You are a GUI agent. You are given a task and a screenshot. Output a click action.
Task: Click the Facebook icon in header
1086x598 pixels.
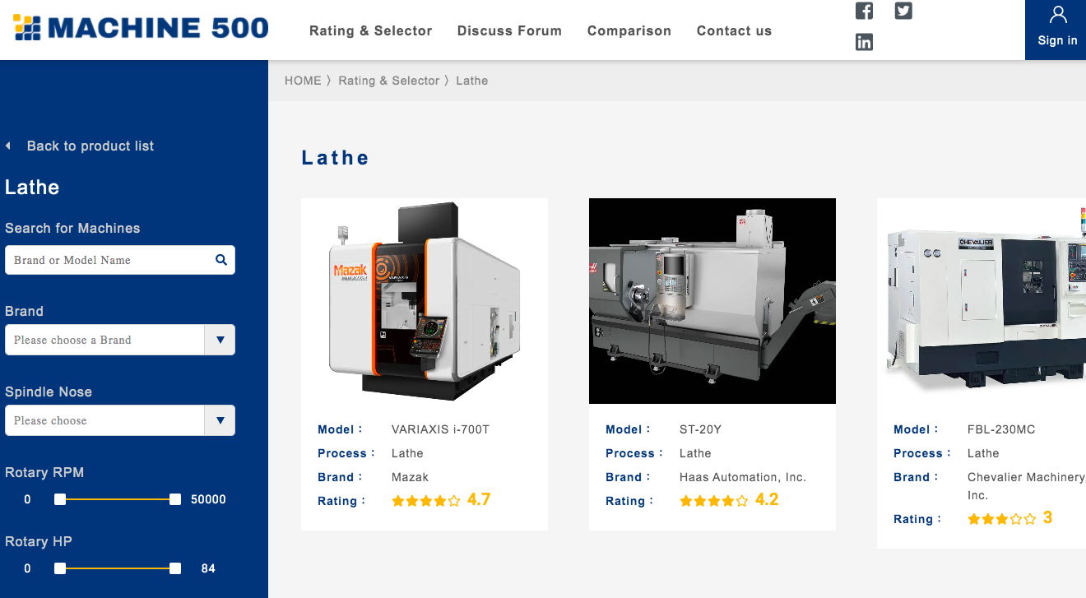[x=864, y=11]
